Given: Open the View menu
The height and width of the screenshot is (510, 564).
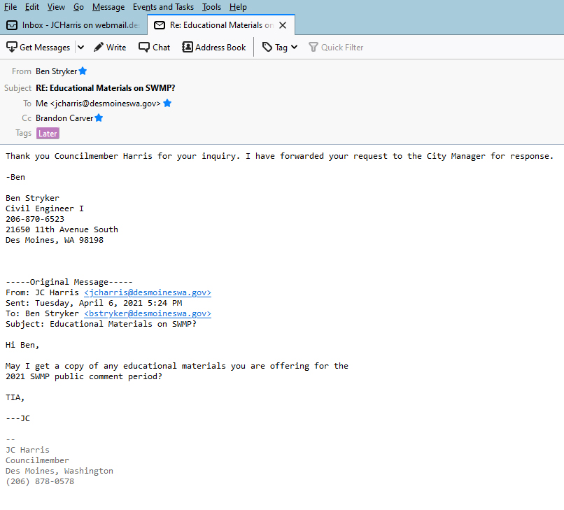Looking at the screenshot, I should pos(56,7).
